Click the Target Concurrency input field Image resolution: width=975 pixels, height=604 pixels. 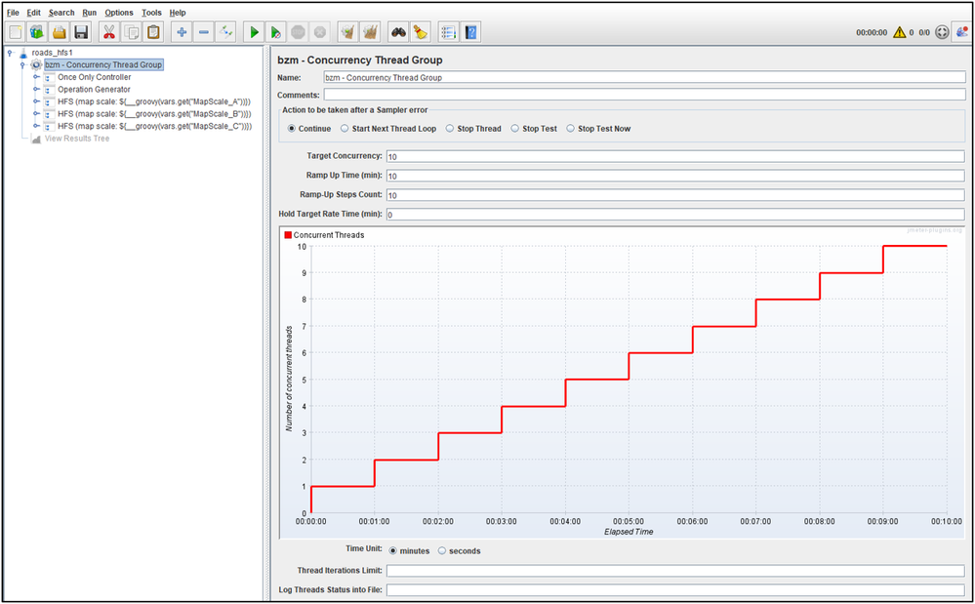pos(673,156)
